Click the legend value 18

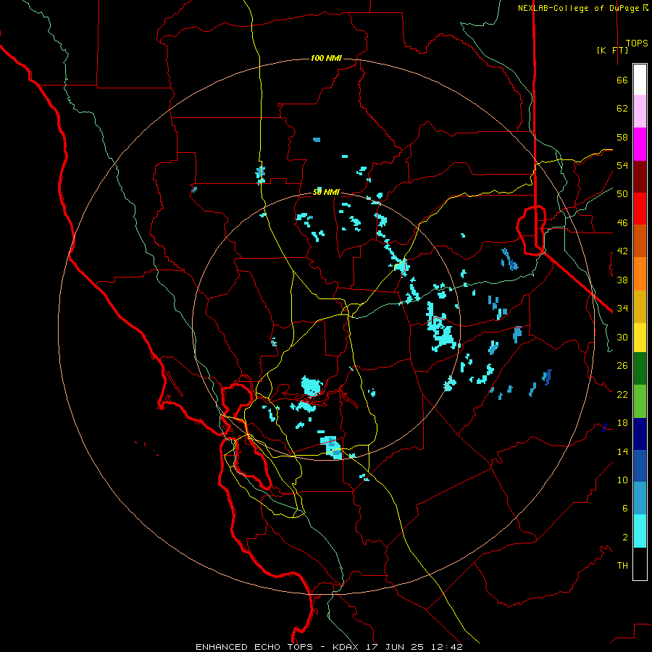point(622,423)
